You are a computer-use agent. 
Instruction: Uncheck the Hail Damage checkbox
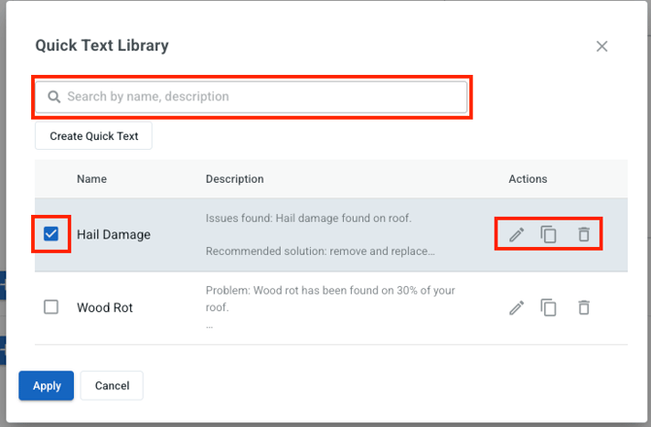pyautogui.click(x=51, y=234)
